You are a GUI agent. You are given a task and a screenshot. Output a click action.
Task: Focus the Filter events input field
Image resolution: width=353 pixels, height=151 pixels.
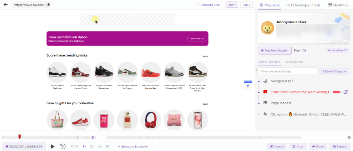point(288,71)
